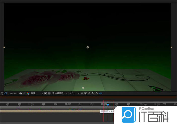177x124 pixels.
Task: Select the point of interest handle near bottom
Action: (83, 88)
